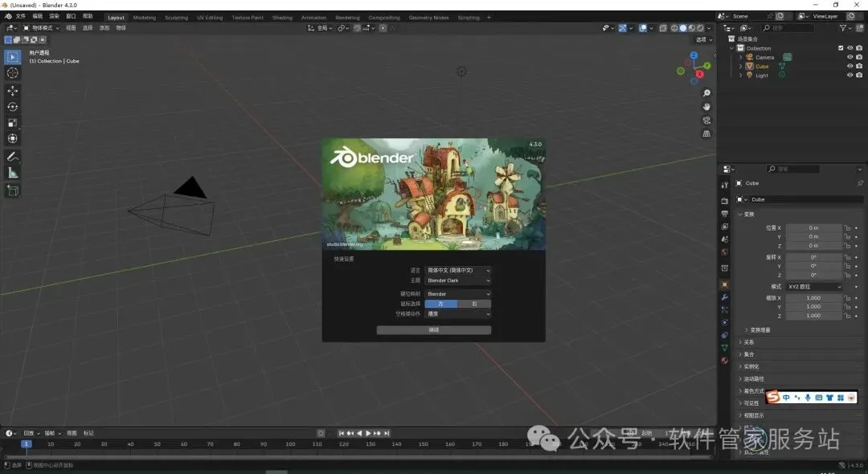868x474 pixels.
Task: Select the Transform tool
Action: click(13, 139)
